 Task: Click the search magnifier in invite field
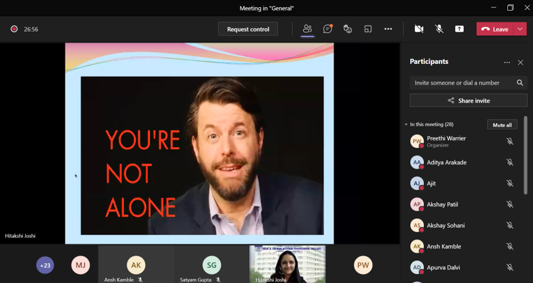[x=520, y=83]
